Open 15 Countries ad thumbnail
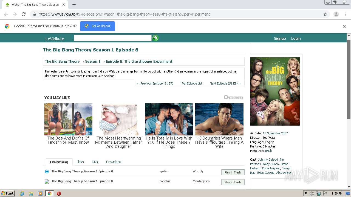 click(x=219, y=119)
